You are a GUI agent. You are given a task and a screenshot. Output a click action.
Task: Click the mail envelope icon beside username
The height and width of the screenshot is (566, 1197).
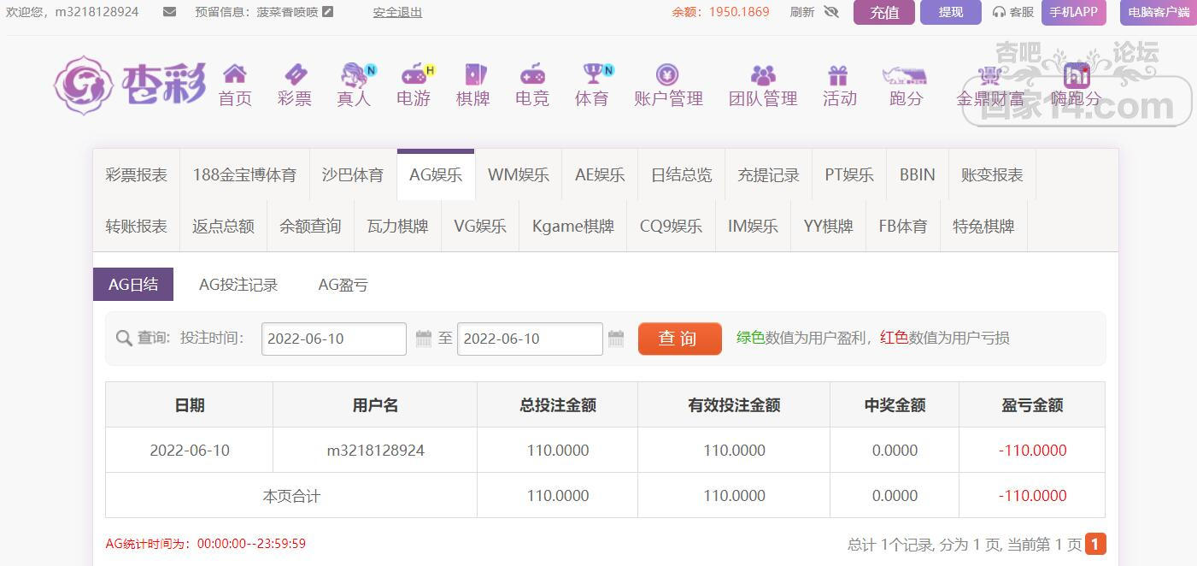(169, 12)
